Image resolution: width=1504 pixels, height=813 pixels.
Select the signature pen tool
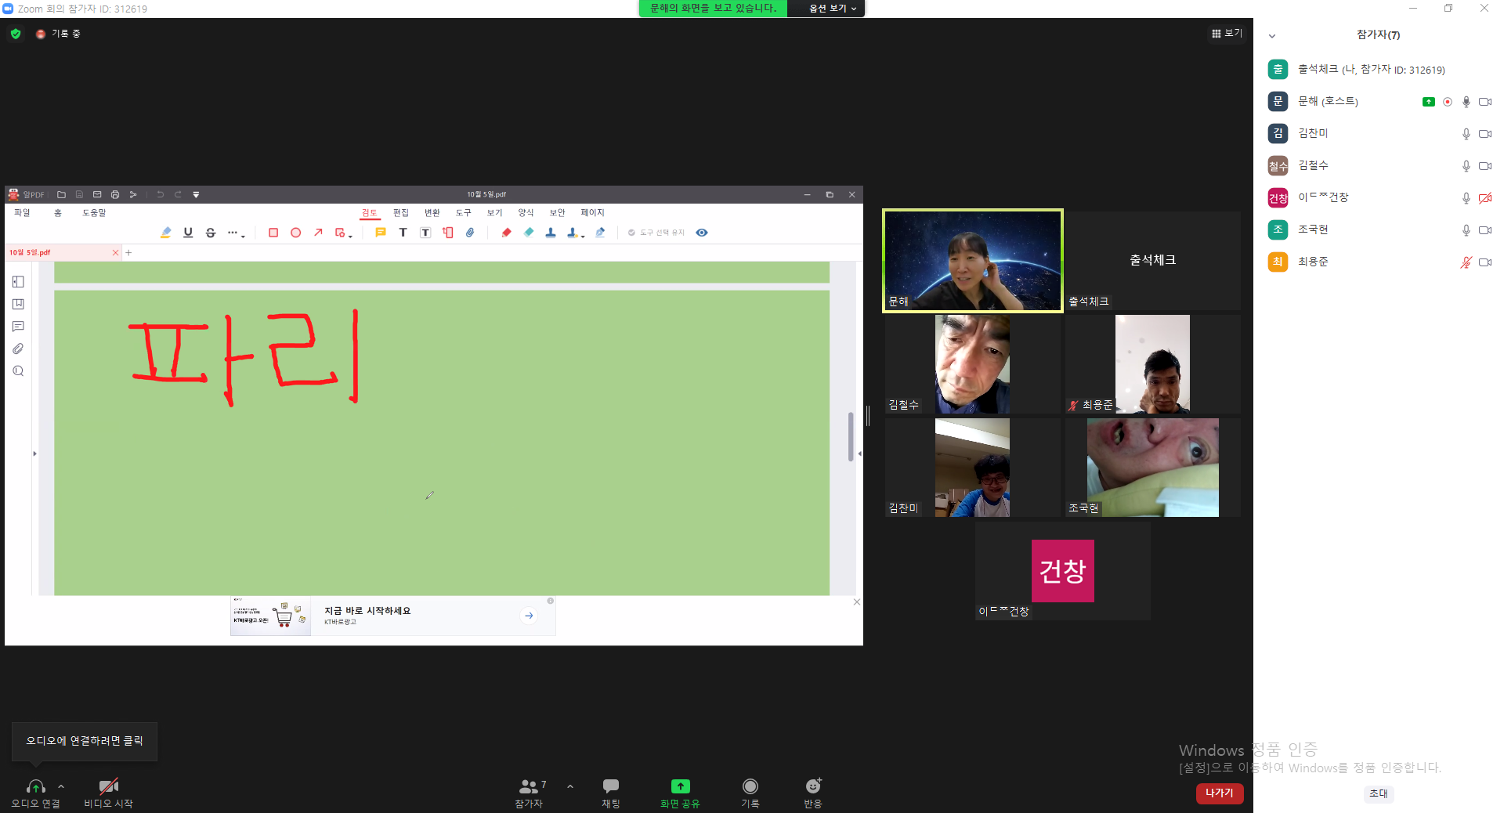[600, 233]
